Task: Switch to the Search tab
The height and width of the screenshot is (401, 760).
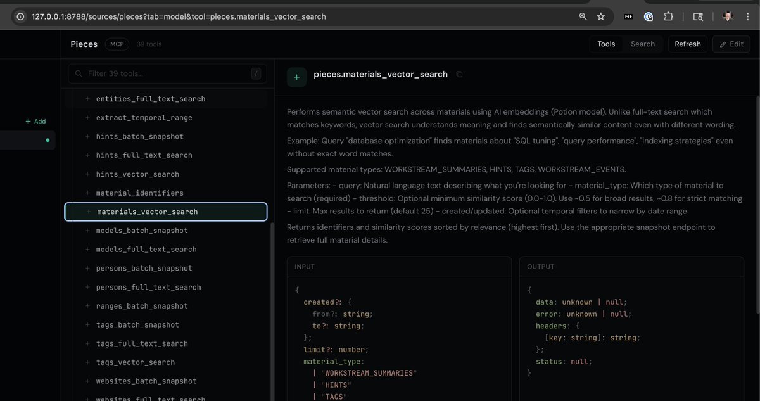Action: point(643,44)
